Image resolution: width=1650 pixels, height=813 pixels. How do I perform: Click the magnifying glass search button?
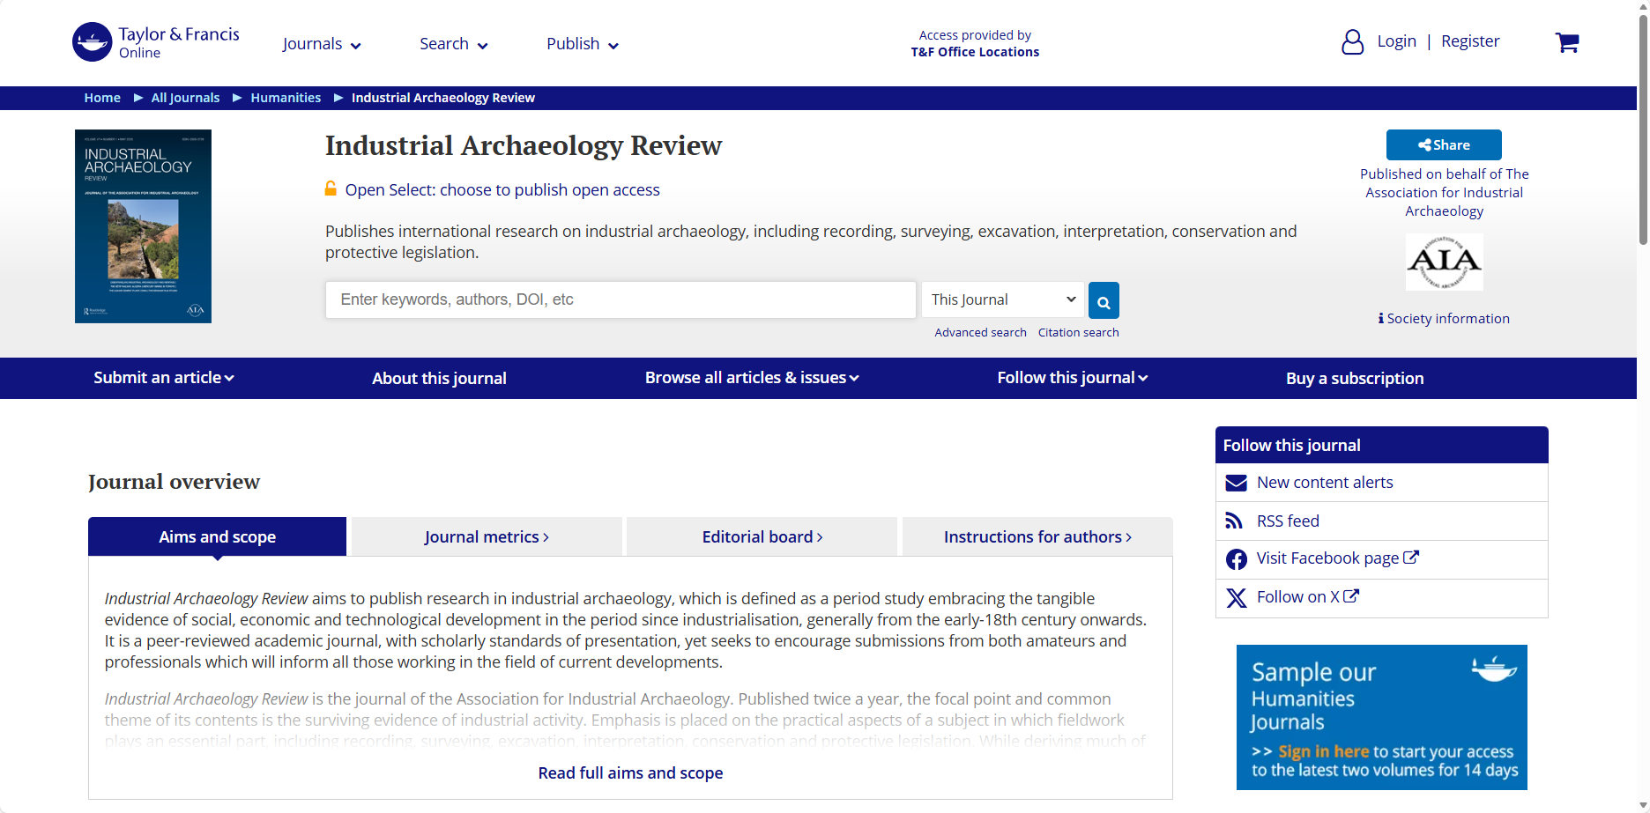tap(1104, 300)
